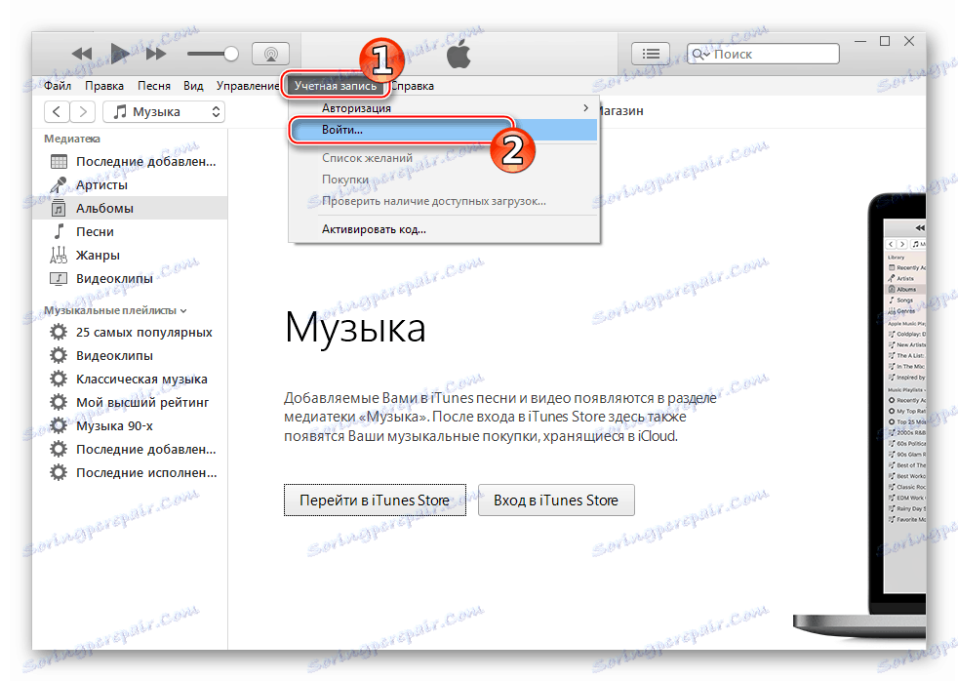Click the rewind (previous track) button
958x681 pixels.
[82, 54]
